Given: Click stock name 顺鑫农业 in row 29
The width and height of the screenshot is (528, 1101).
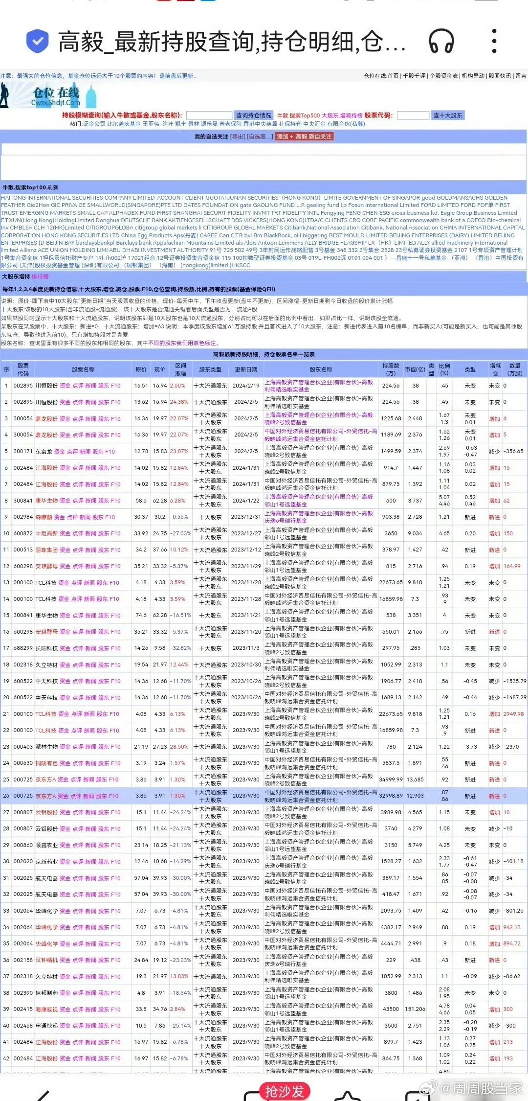Looking at the screenshot, I should click(x=46, y=845).
